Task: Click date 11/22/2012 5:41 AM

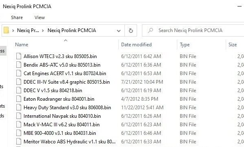Action: pyautogui.click(x=142, y=108)
